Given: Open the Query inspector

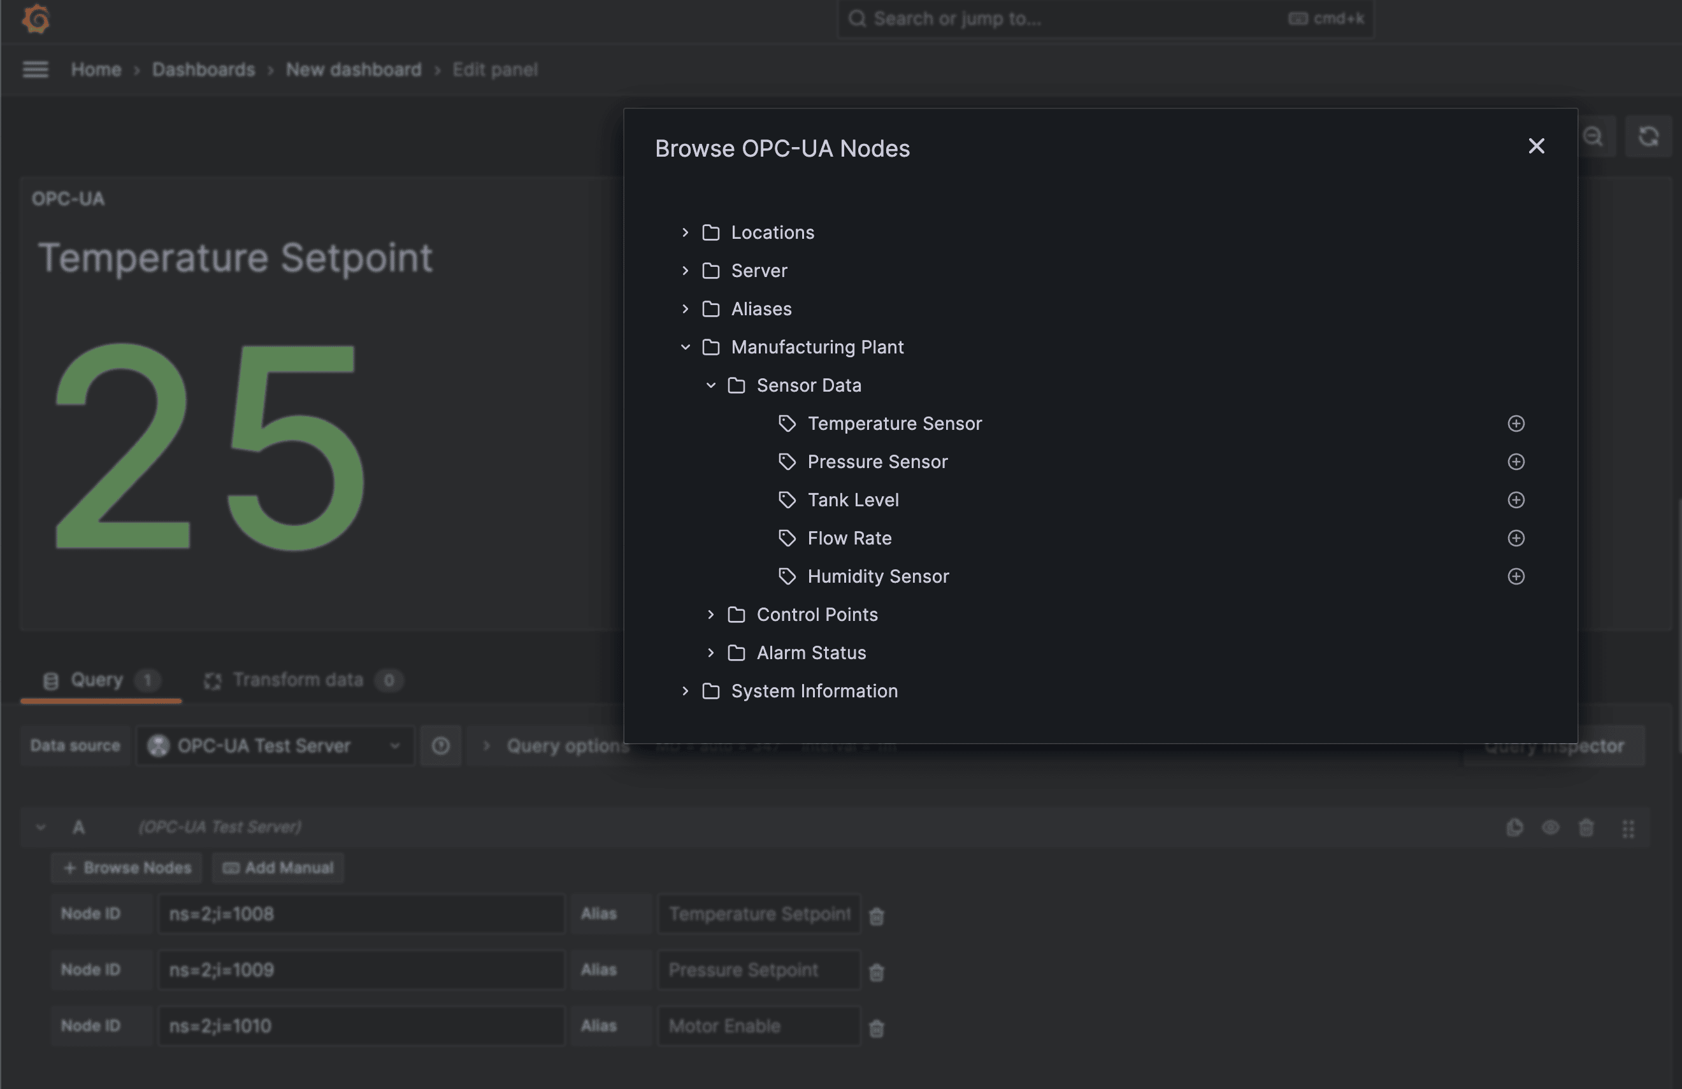Looking at the screenshot, I should tap(1553, 746).
